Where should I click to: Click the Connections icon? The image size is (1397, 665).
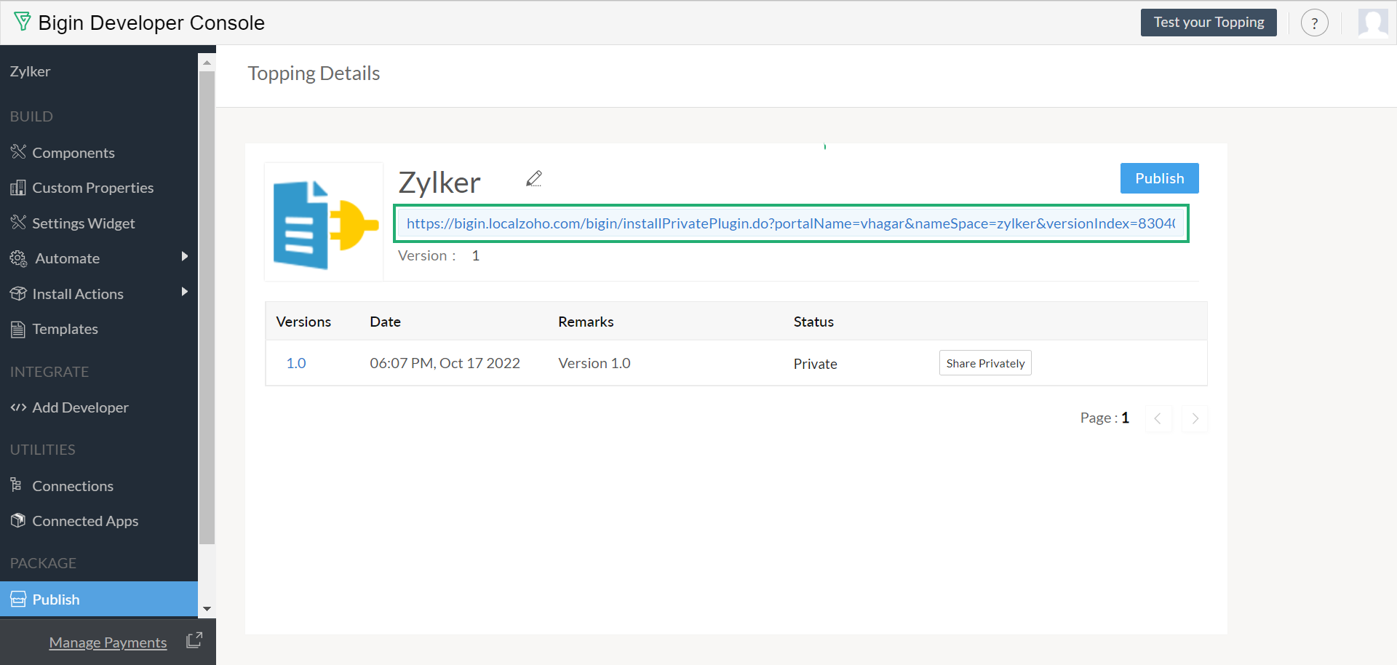16,485
